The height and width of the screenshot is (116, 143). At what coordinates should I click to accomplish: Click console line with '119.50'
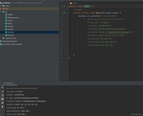pyautogui.click(x=16, y=114)
